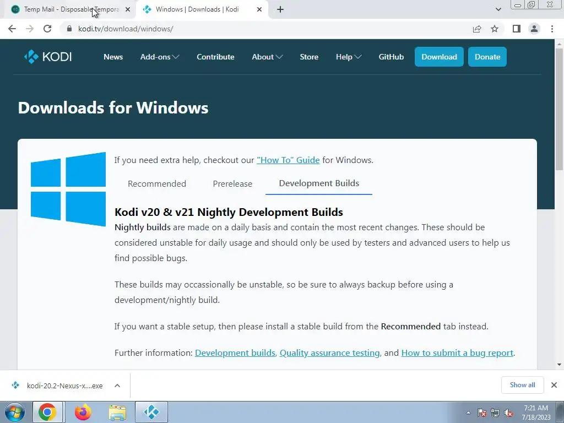The image size is (564, 423).
Task: Switch to the Prerelease tab
Action: click(x=232, y=184)
